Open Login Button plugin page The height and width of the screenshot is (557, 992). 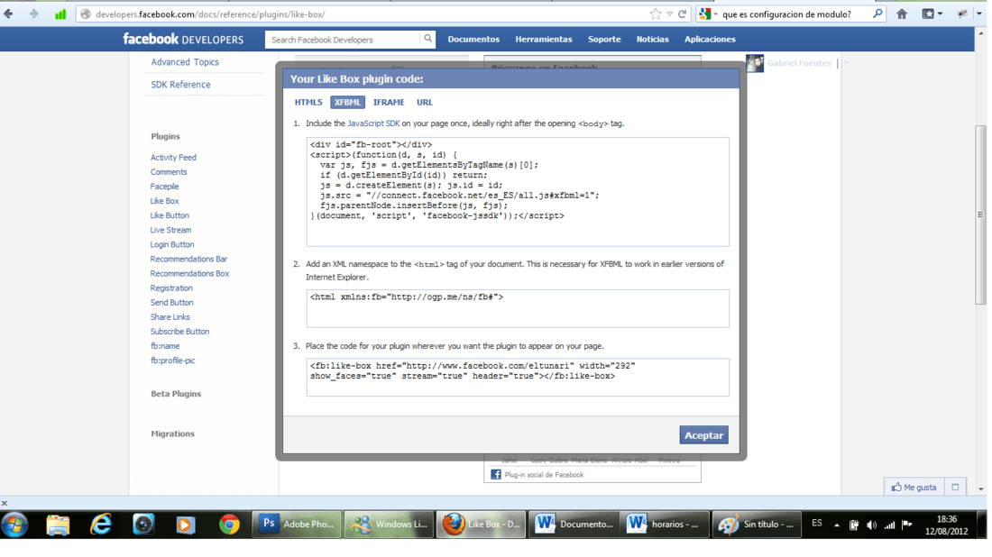click(172, 244)
